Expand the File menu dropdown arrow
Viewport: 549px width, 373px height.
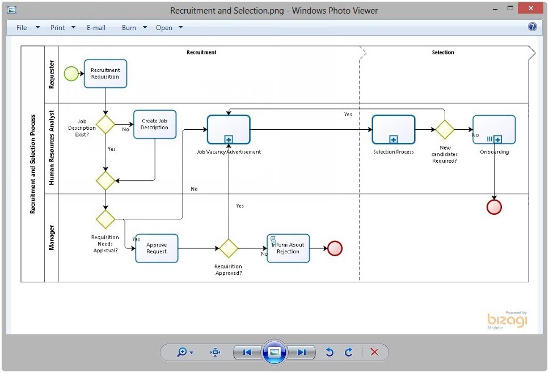37,27
